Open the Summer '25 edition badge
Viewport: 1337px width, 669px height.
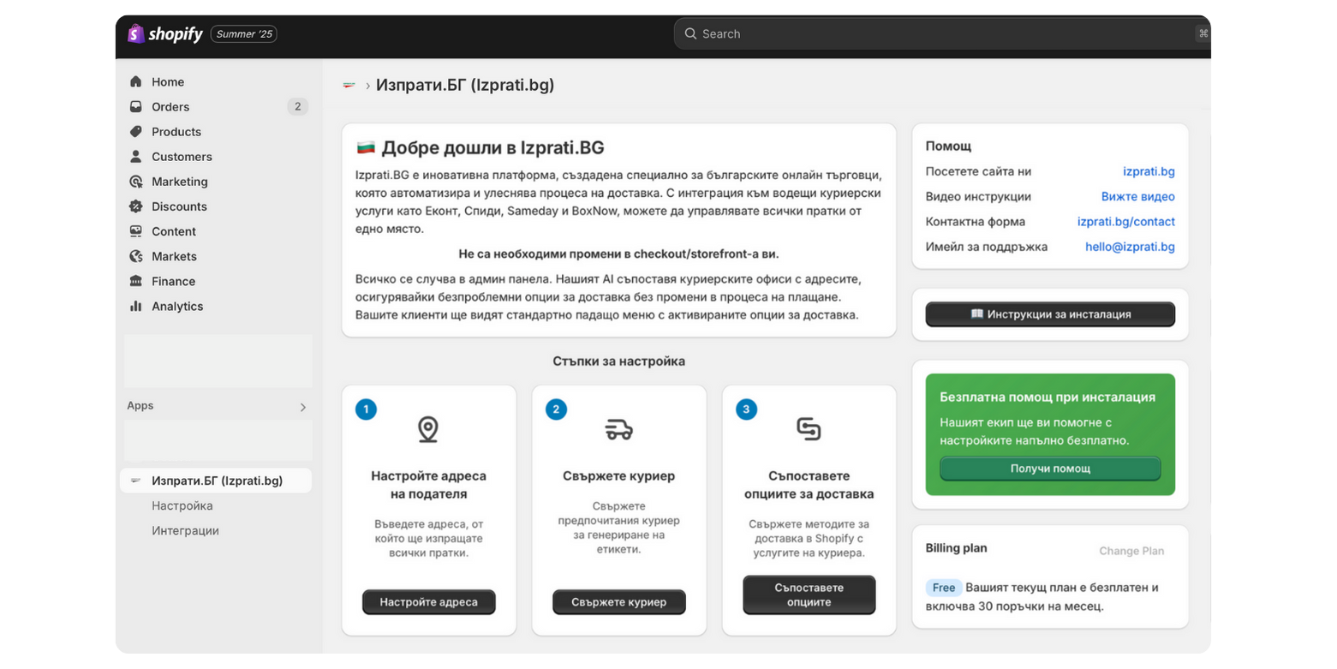point(244,34)
